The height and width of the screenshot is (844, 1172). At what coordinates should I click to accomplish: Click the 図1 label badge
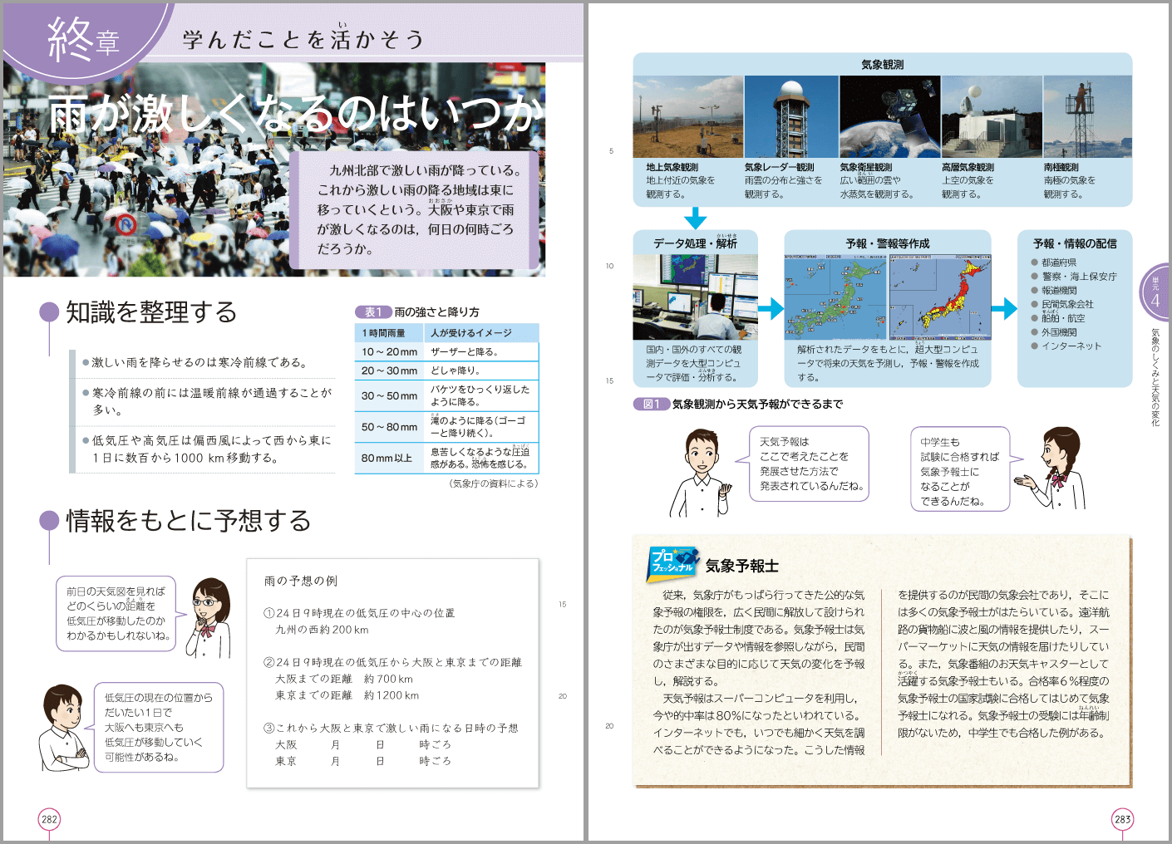tap(651, 404)
